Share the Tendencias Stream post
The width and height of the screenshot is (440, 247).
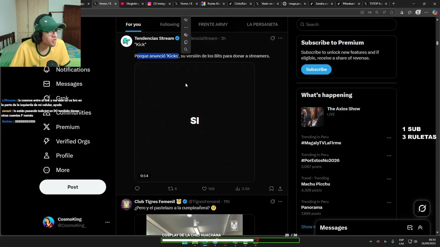coord(280,189)
